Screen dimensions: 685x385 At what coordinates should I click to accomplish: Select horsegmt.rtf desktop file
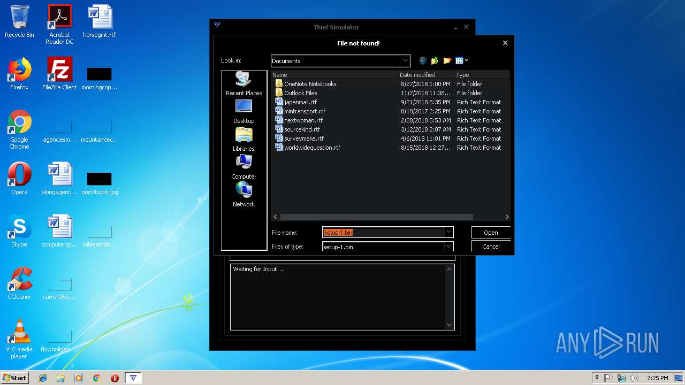pyautogui.click(x=100, y=21)
